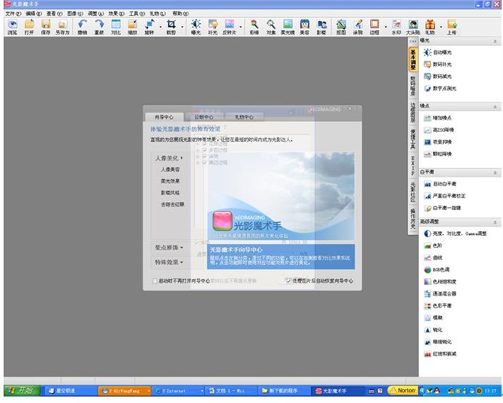Open the 文件 menu

coord(14,14)
